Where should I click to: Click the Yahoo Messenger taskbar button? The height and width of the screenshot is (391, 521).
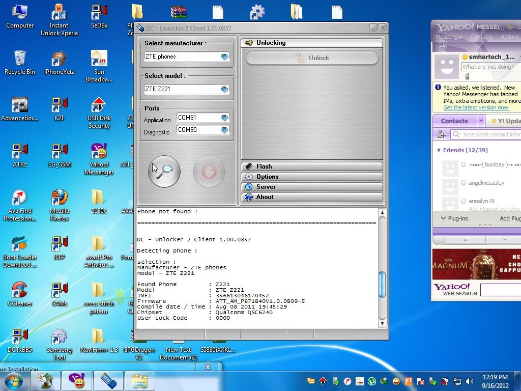77,381
